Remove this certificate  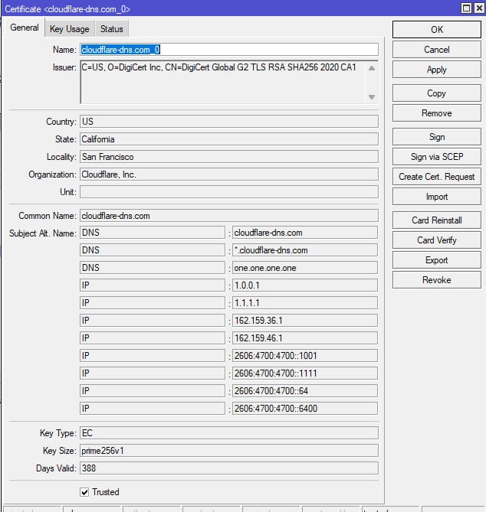pos(437,113)
